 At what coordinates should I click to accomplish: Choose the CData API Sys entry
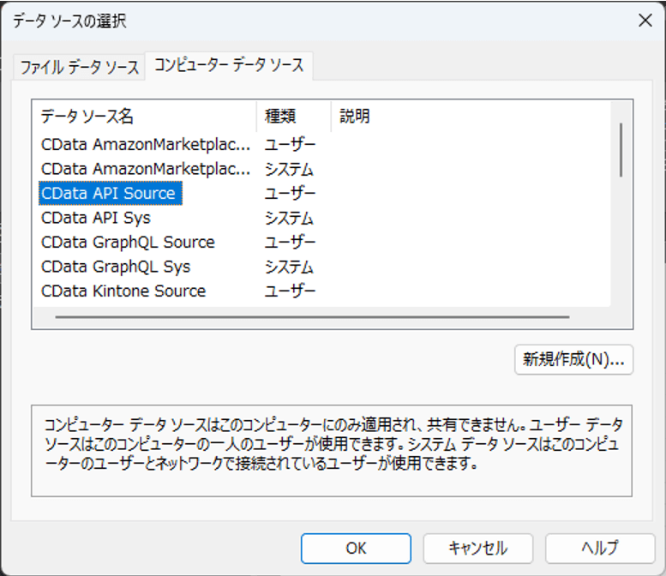point(96,218)
